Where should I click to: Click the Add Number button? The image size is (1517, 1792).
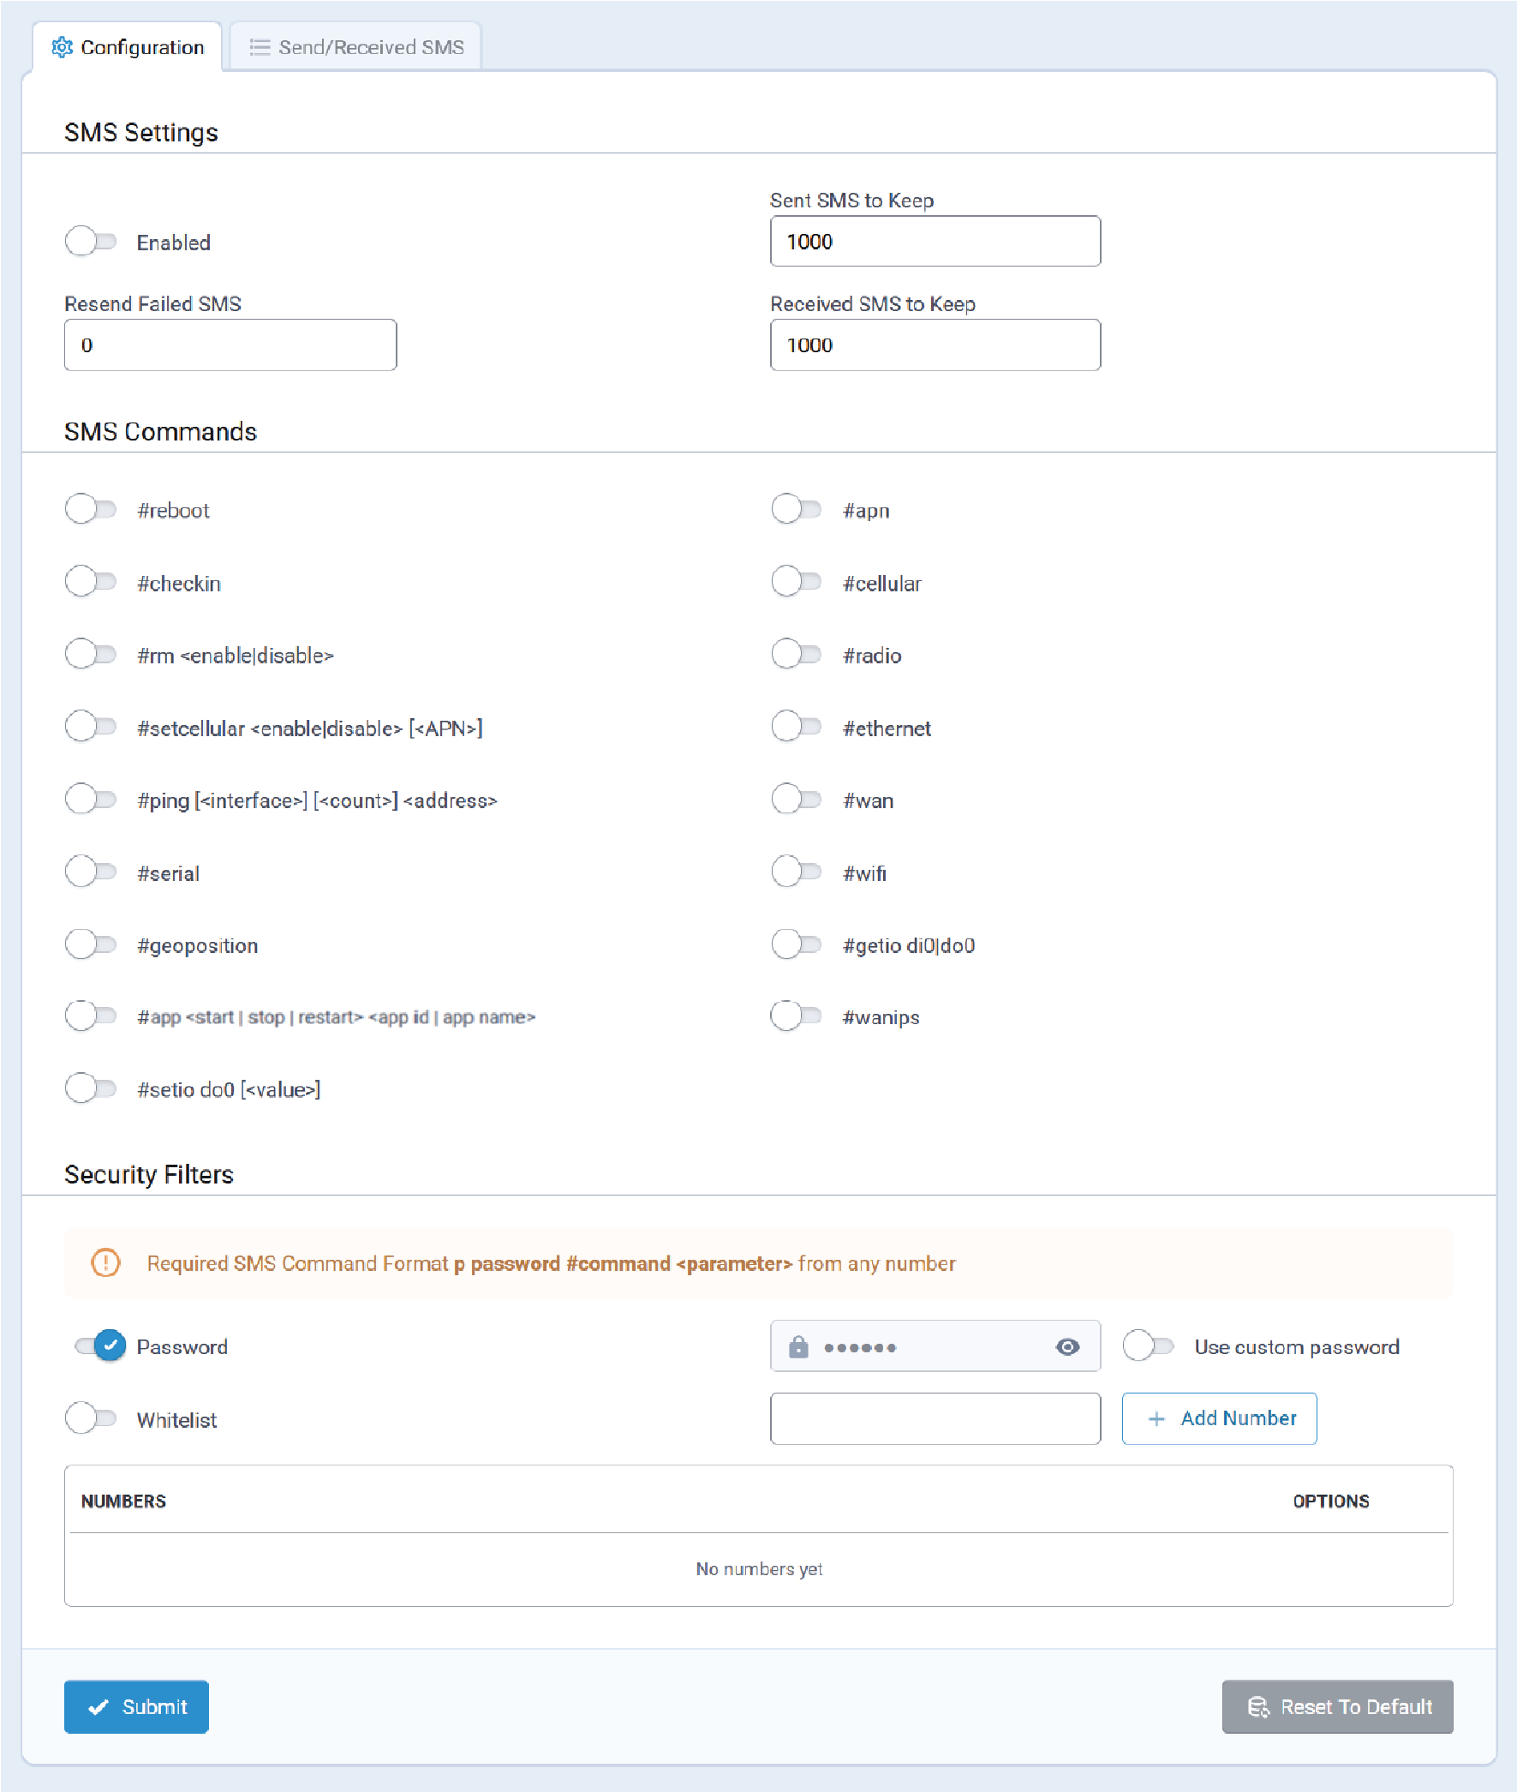click(x=1219, y=1417)
